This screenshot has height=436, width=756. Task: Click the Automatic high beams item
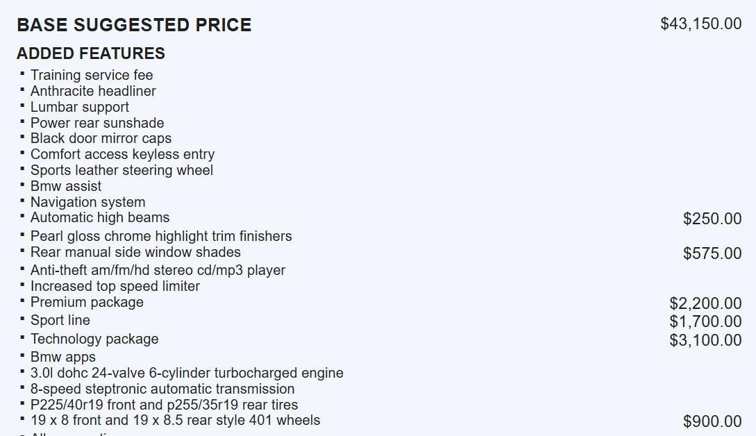pos(100,217)
